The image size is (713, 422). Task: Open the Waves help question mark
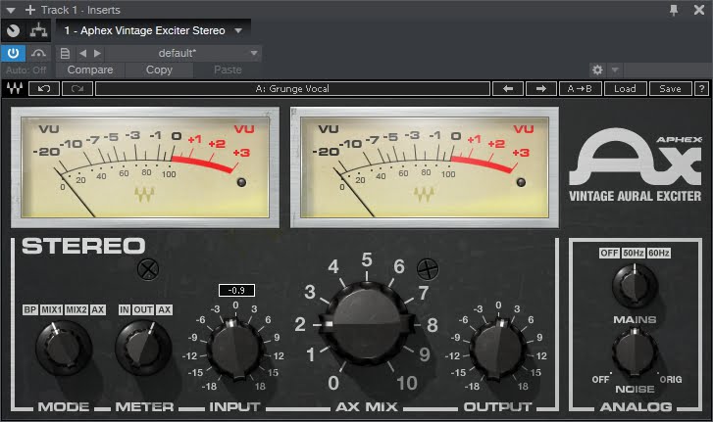tap(701, 88)
